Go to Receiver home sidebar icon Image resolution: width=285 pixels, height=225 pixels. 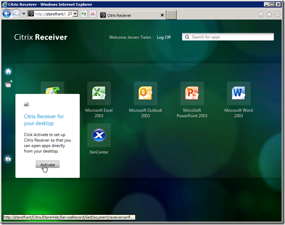[8, 71]
